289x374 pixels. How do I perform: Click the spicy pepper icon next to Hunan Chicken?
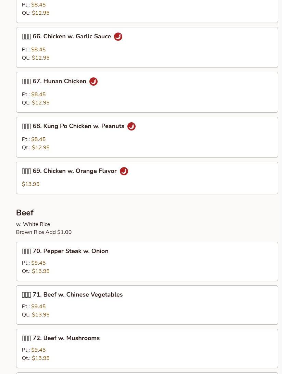93,82
